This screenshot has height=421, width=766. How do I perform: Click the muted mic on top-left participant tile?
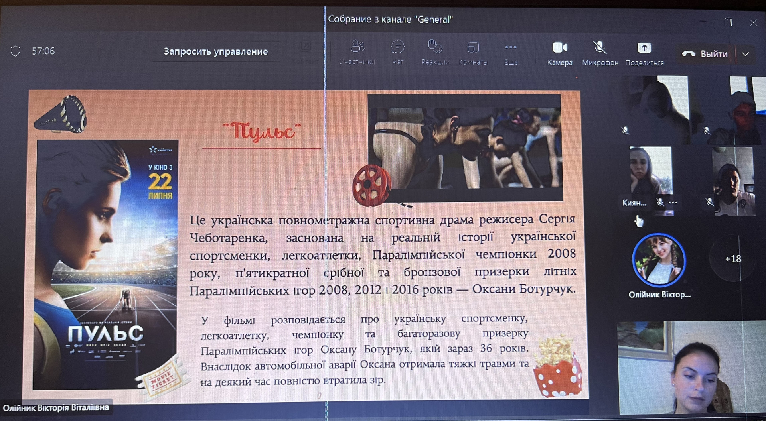625,130
